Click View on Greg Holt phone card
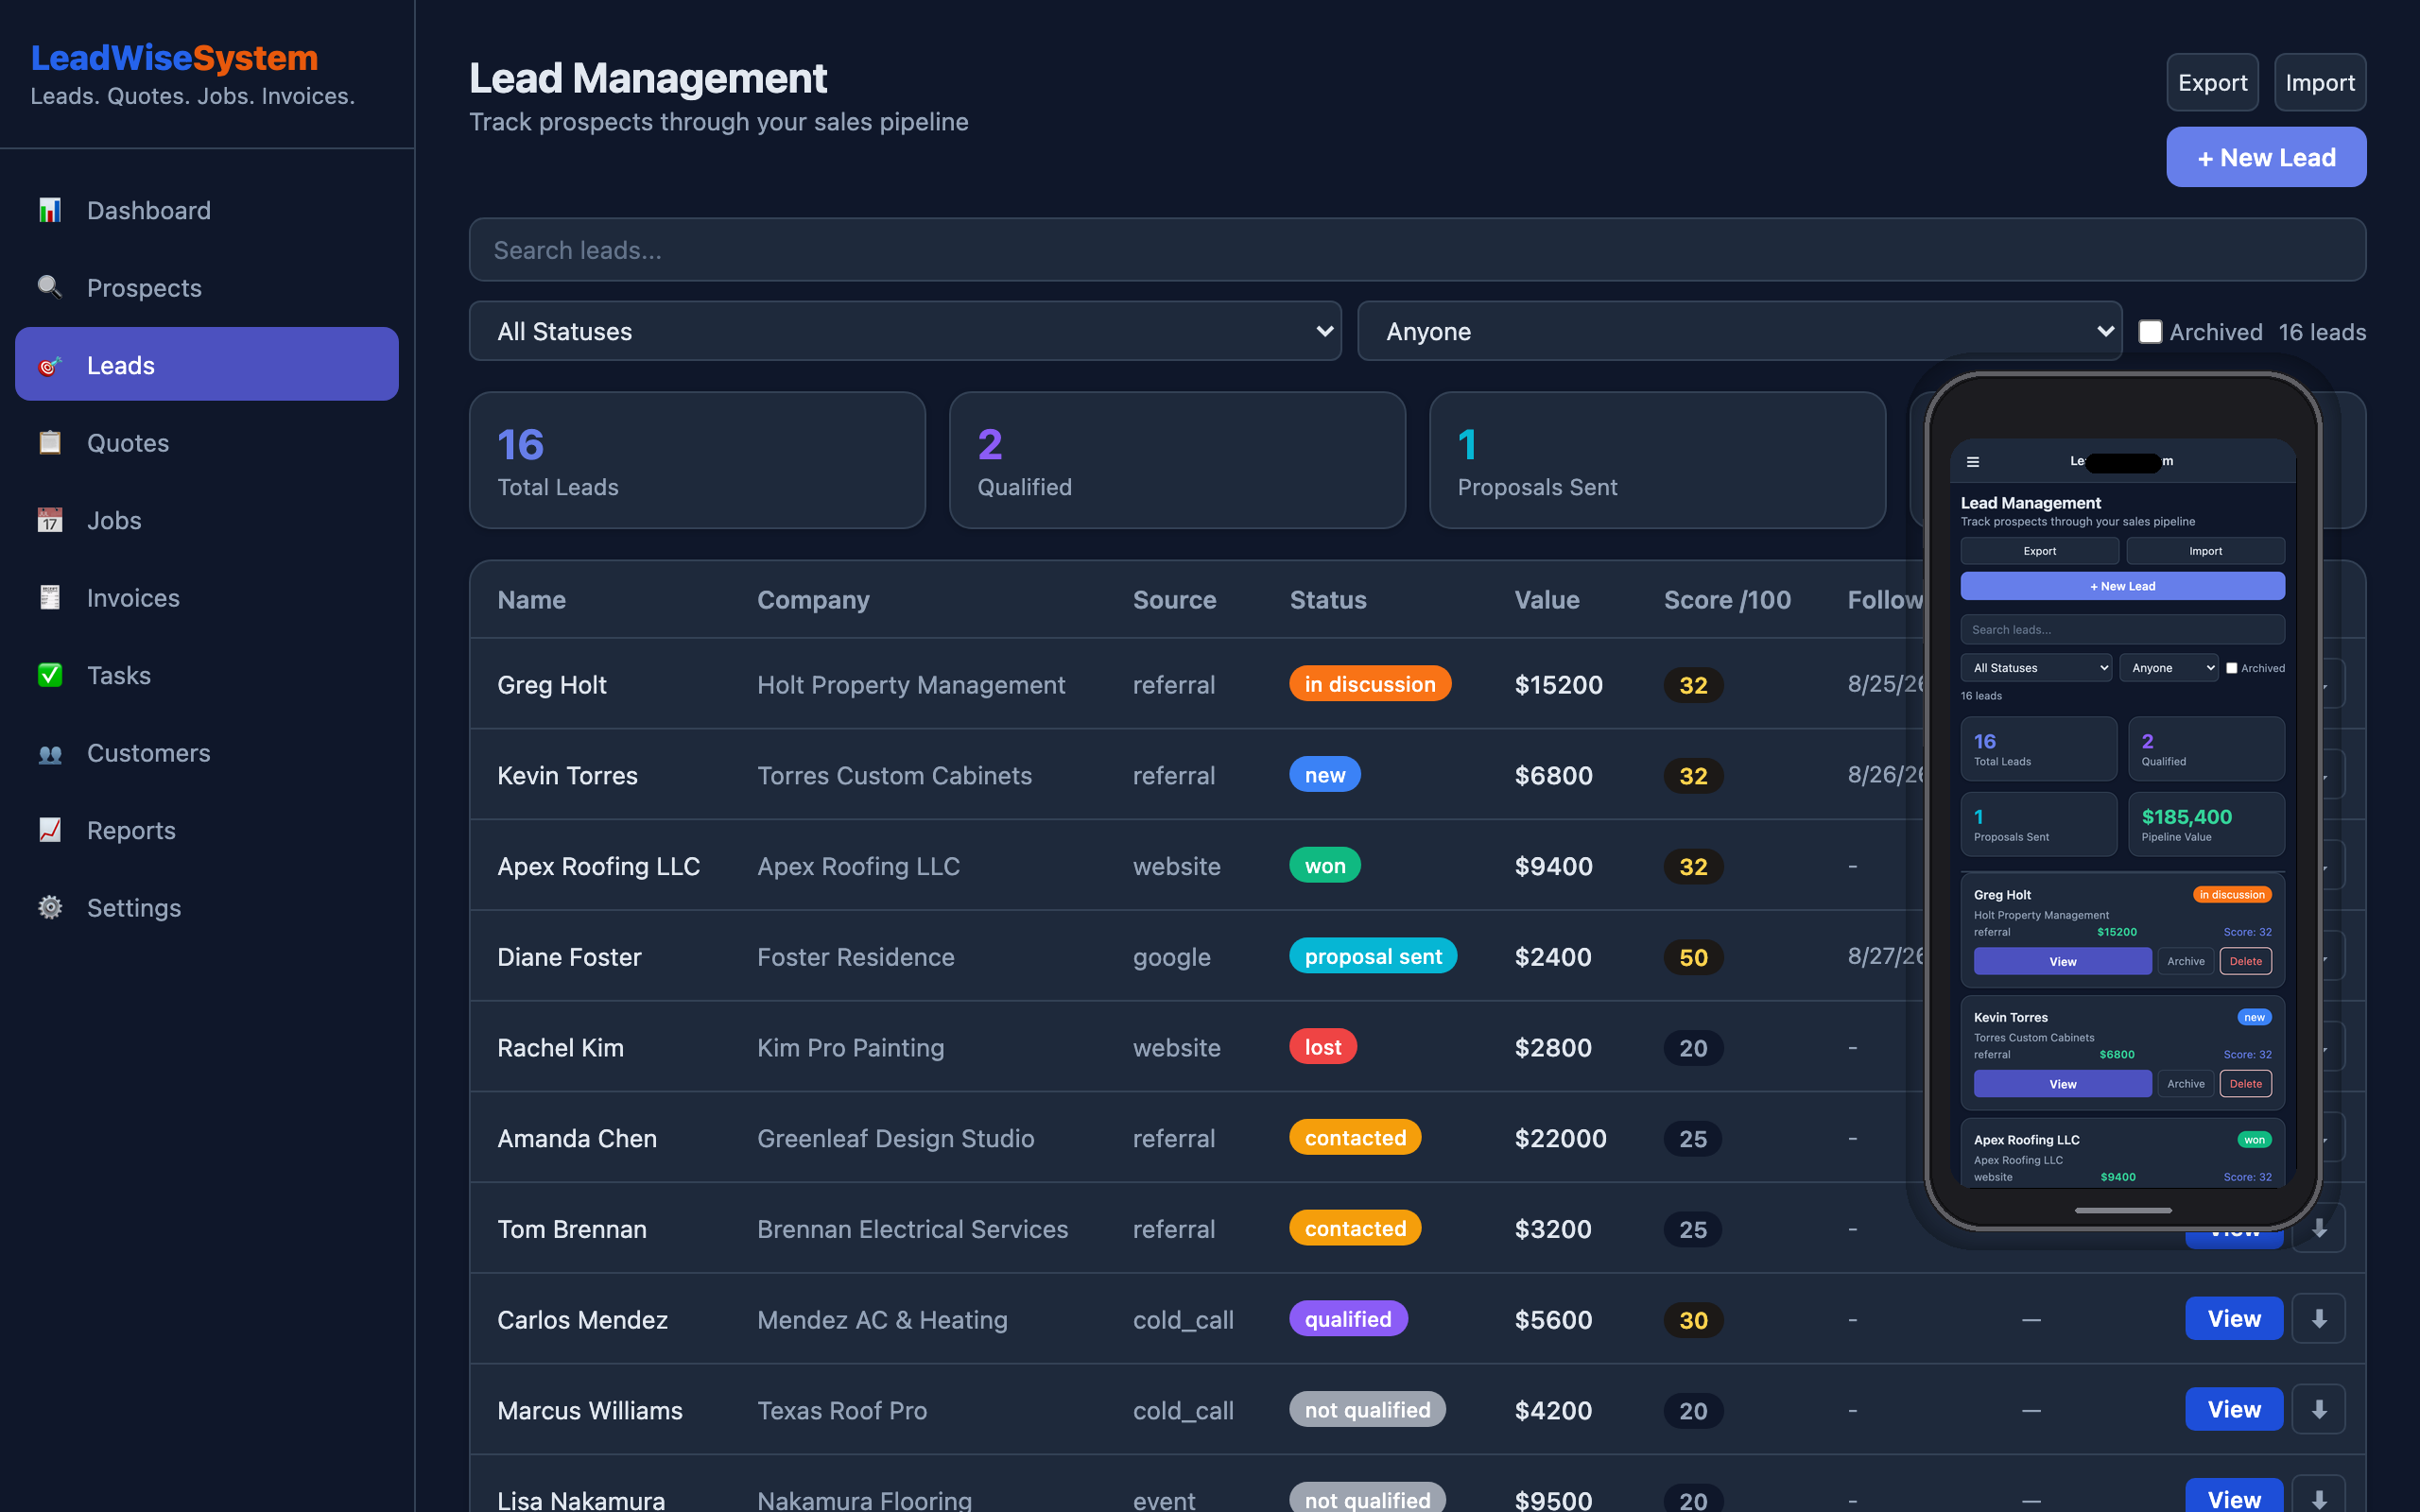Screen dimensions: 2420x1512 [2062, 961]
